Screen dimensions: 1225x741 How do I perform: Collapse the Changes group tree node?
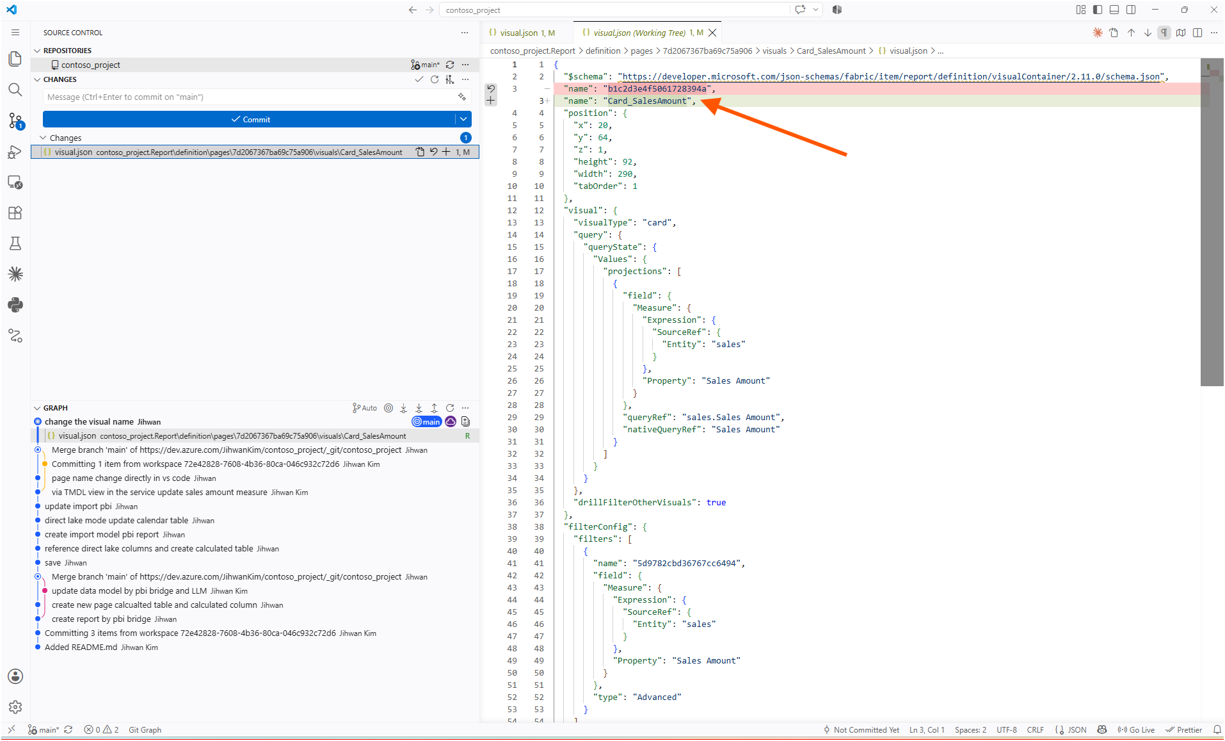pos(44,138)
